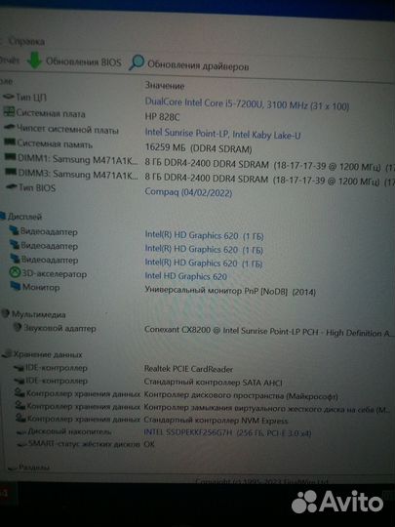The width and height of the screenshot is (395, 527).
Task: Click the Чипсет системной платы icon
Action: 9,127
